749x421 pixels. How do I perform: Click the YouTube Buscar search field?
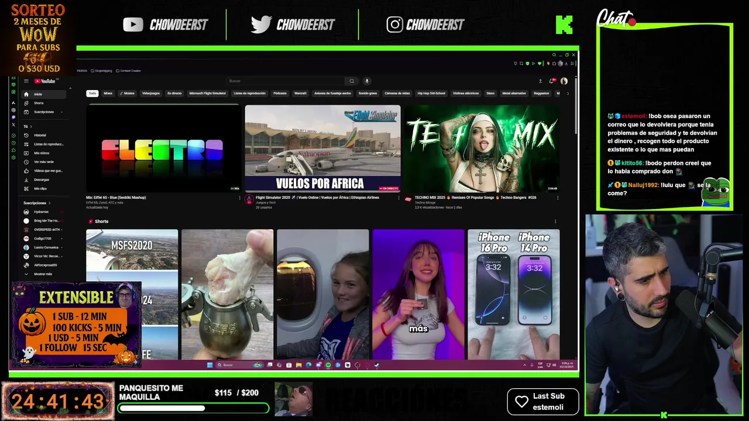[x=286, y=81]
